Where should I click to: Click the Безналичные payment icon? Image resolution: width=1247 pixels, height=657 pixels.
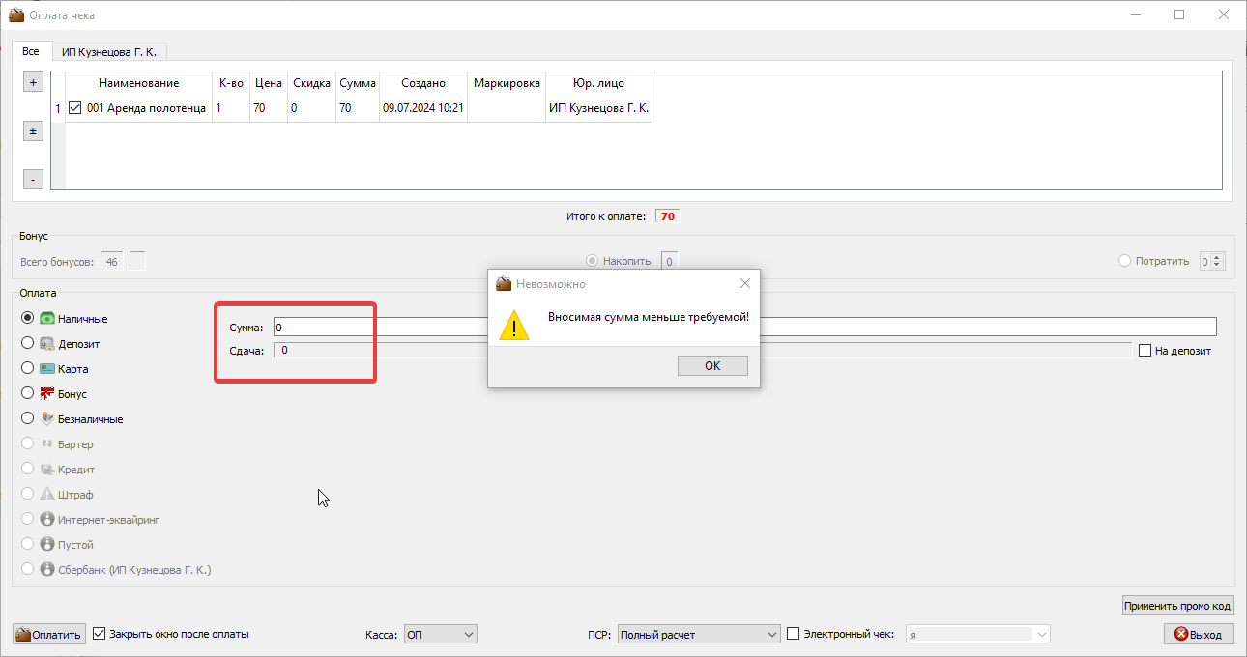[x=46, y=418]
